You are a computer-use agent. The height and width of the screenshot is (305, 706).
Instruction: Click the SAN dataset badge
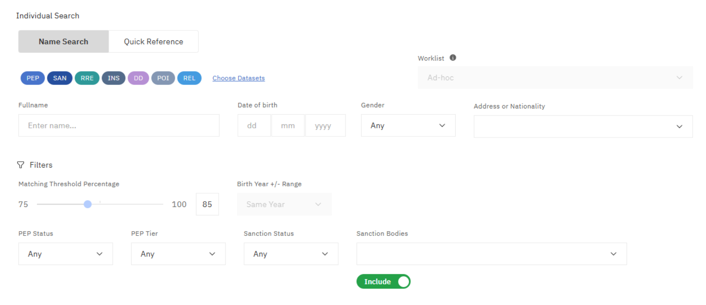click(x=60, y=78)
